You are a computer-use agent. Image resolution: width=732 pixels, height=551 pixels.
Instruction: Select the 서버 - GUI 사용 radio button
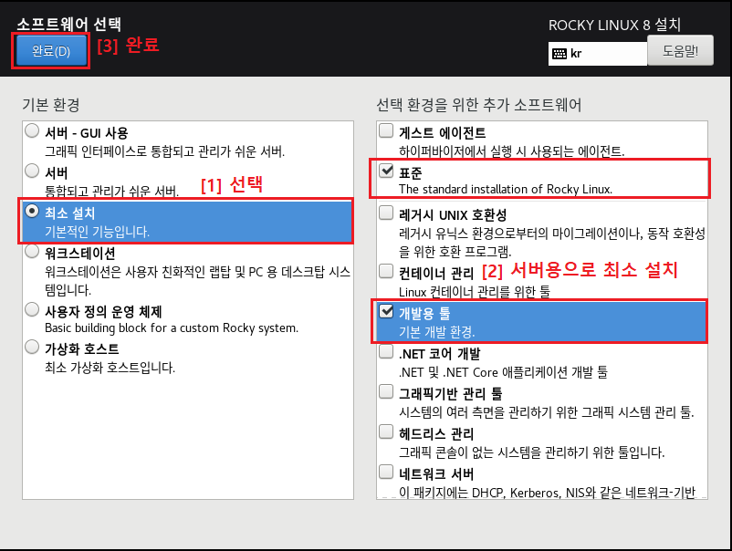click(x=32, y=130)
